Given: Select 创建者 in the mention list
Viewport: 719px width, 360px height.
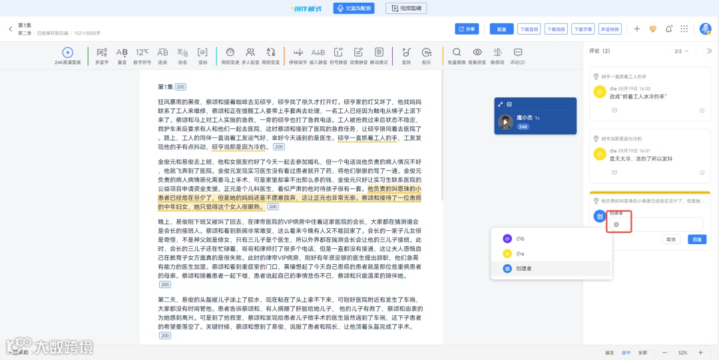Looking at the screenshot, I should pyautogui.click(x=551, y=268).
